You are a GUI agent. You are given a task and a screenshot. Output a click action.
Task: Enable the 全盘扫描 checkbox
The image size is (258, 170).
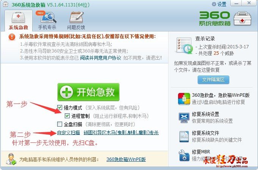click(x=59, y=124)
